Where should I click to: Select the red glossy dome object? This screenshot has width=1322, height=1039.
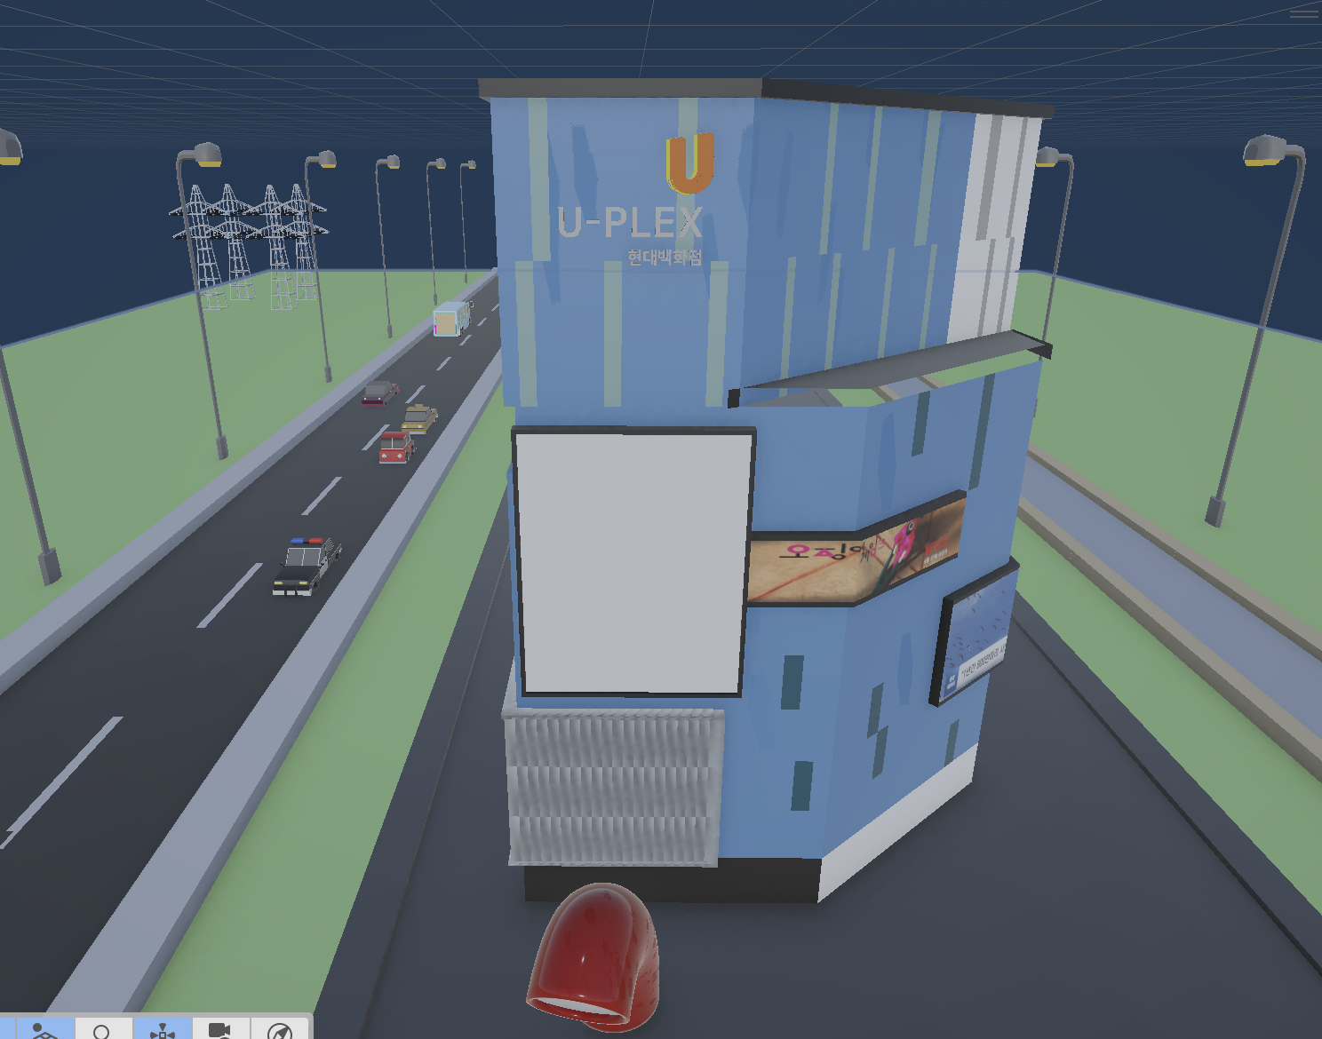pyautogui.click(x=593, y=957)
